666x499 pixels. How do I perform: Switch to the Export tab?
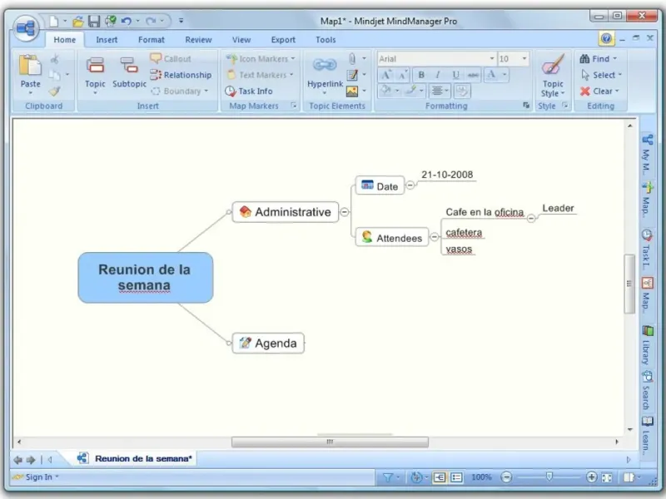(x=283, y=39)
